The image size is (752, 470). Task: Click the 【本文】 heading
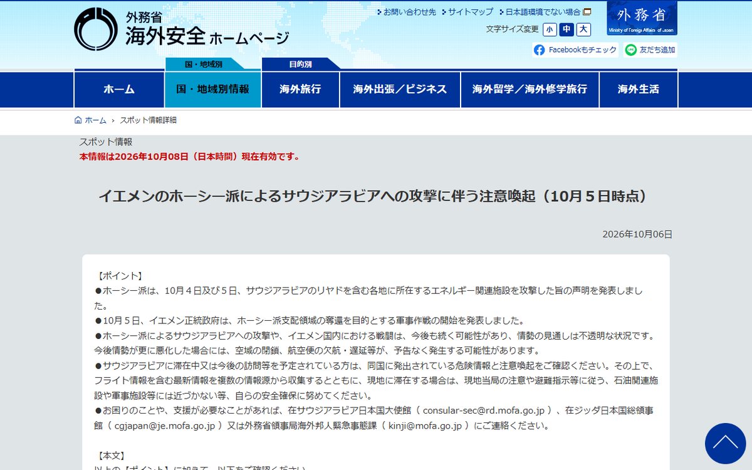112,456
